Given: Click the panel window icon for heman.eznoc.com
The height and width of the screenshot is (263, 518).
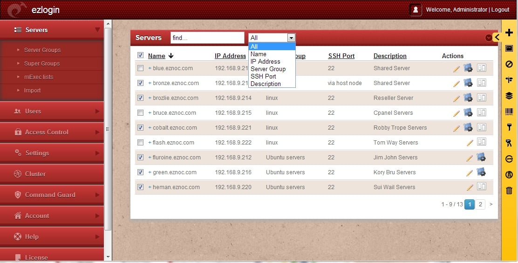Looking at the screenshot, I should coord(482,186).
